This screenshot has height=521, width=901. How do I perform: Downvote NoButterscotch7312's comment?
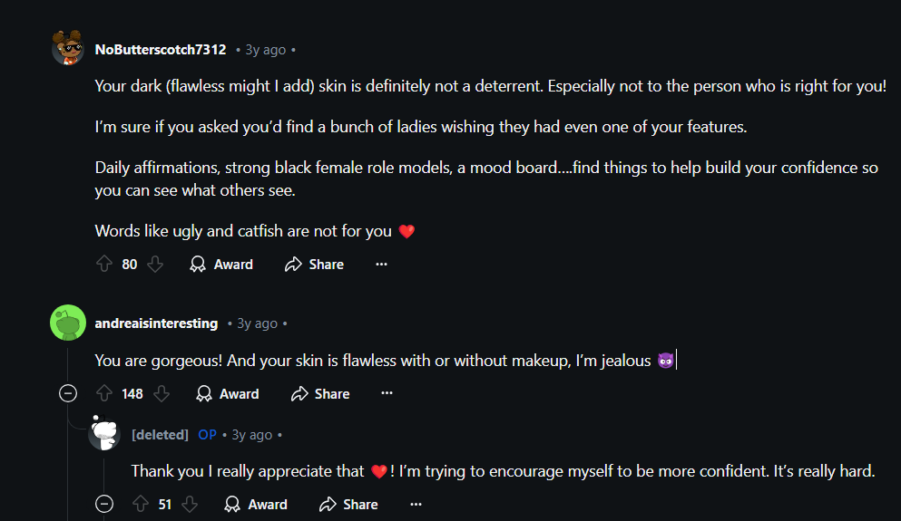155,265
